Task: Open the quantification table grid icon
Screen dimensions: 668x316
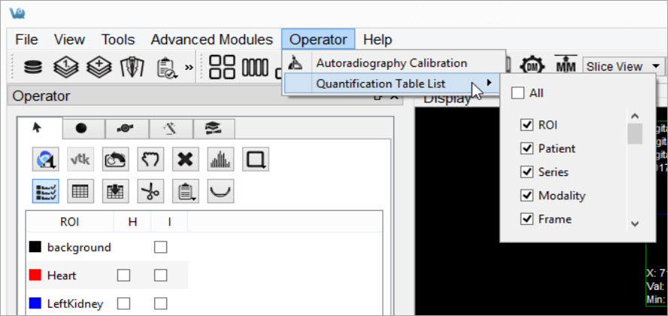Action: tap(80, 192)
